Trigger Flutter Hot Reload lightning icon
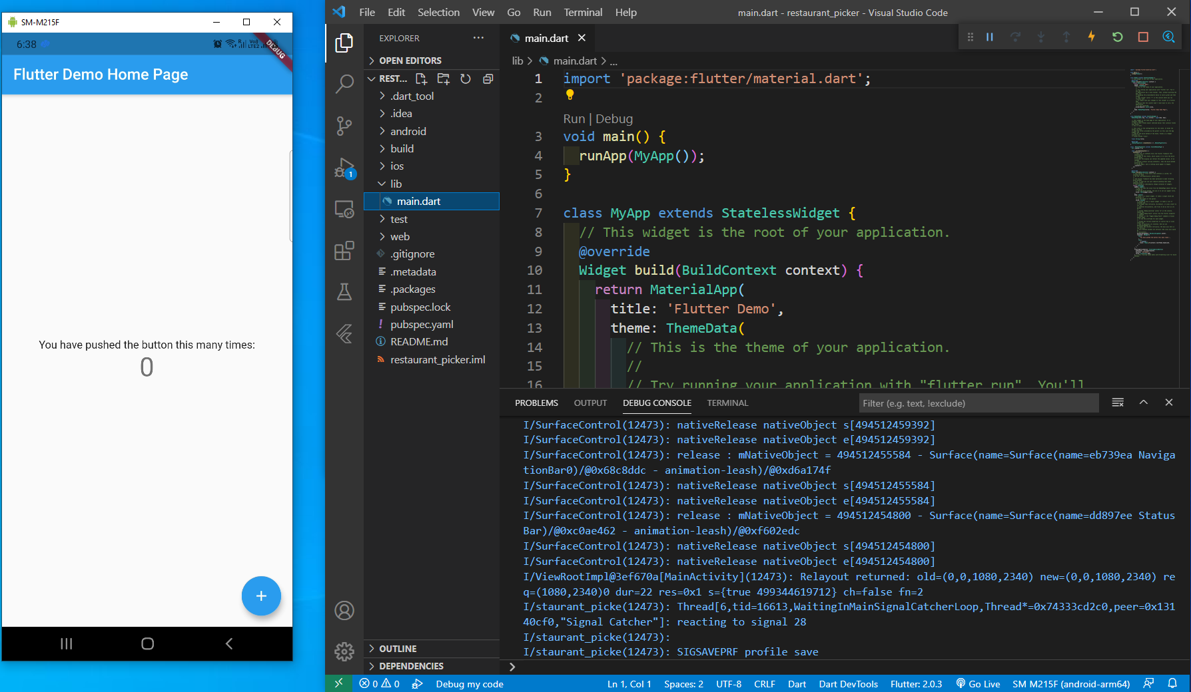This screenshot has height=692, width=1191. 1092,37
